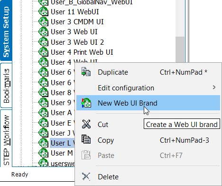Click the web UI icon beside User 11 WebUI
222x186 pixels.
tap(44, 11)
